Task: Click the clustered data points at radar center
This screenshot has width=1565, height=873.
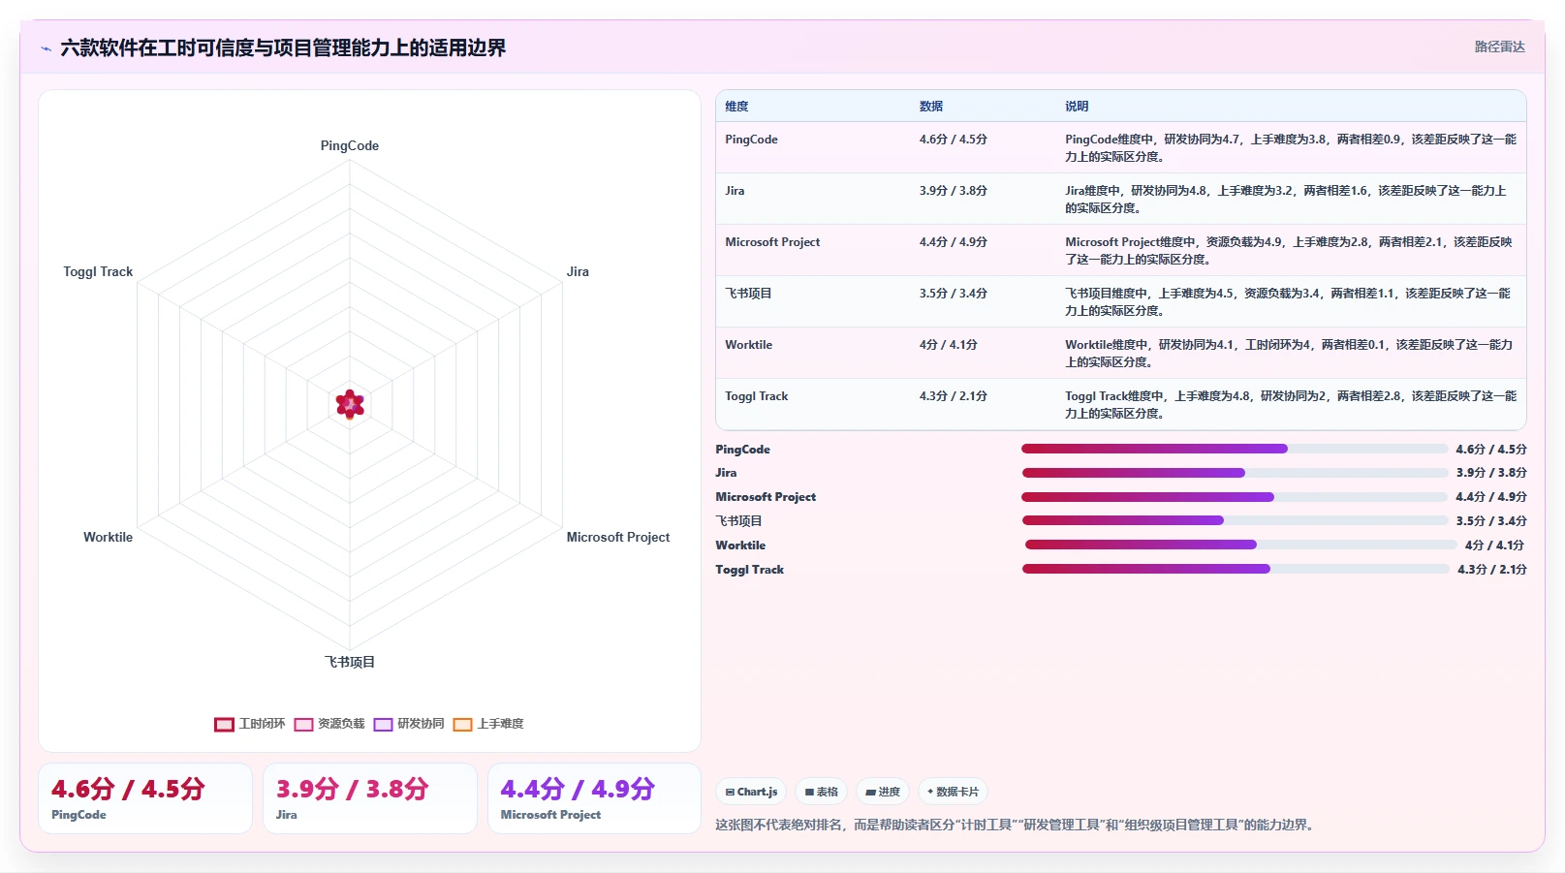Action: point(350,404)
